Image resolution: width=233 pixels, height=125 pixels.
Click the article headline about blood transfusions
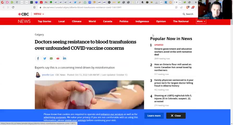[x=85, y=45]
